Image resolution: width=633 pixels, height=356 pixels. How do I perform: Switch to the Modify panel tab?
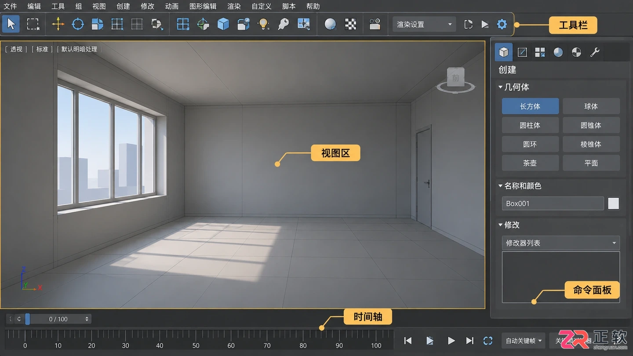pyautogui.click(x=522, y=52)
